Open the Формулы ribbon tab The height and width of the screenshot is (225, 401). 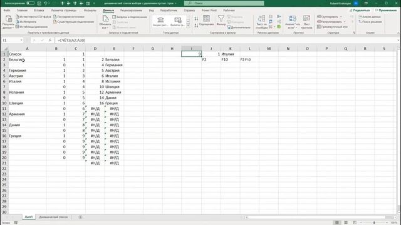pos(90,11)
